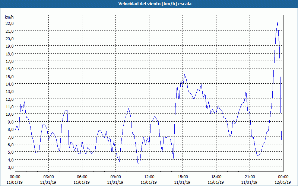Click the 3,0 y-axis label

pyautogui.click(x=11, y=167)
